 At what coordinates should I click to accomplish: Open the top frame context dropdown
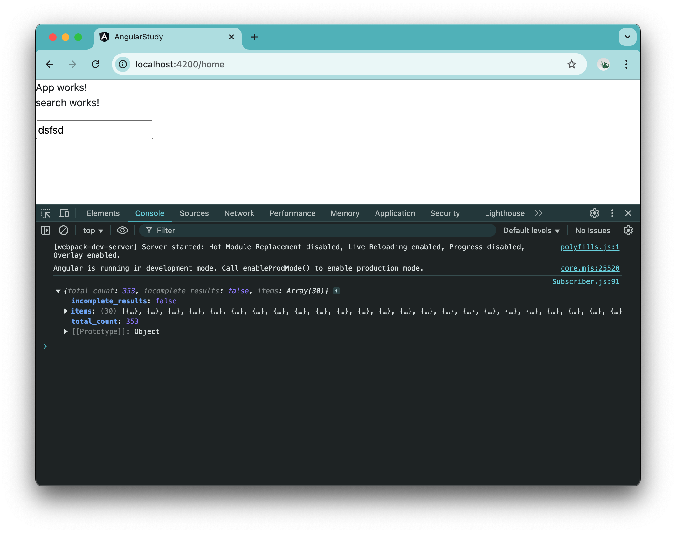pos(92,230)
